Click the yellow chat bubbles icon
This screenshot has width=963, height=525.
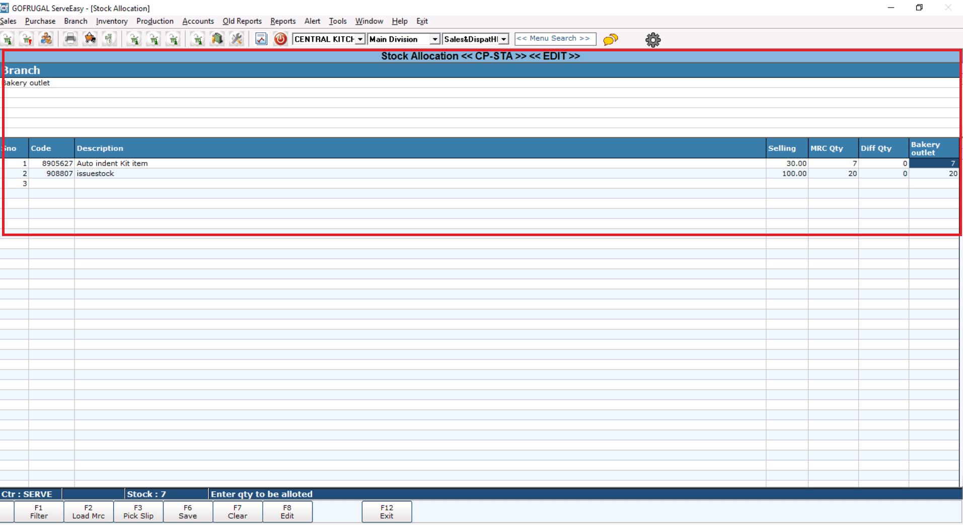(x=610, y=39)
